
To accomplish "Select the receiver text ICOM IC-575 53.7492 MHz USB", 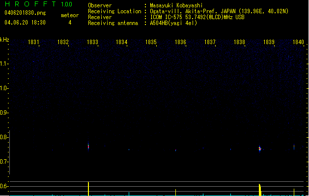I will pyautogui.click(x=197, y=17).
